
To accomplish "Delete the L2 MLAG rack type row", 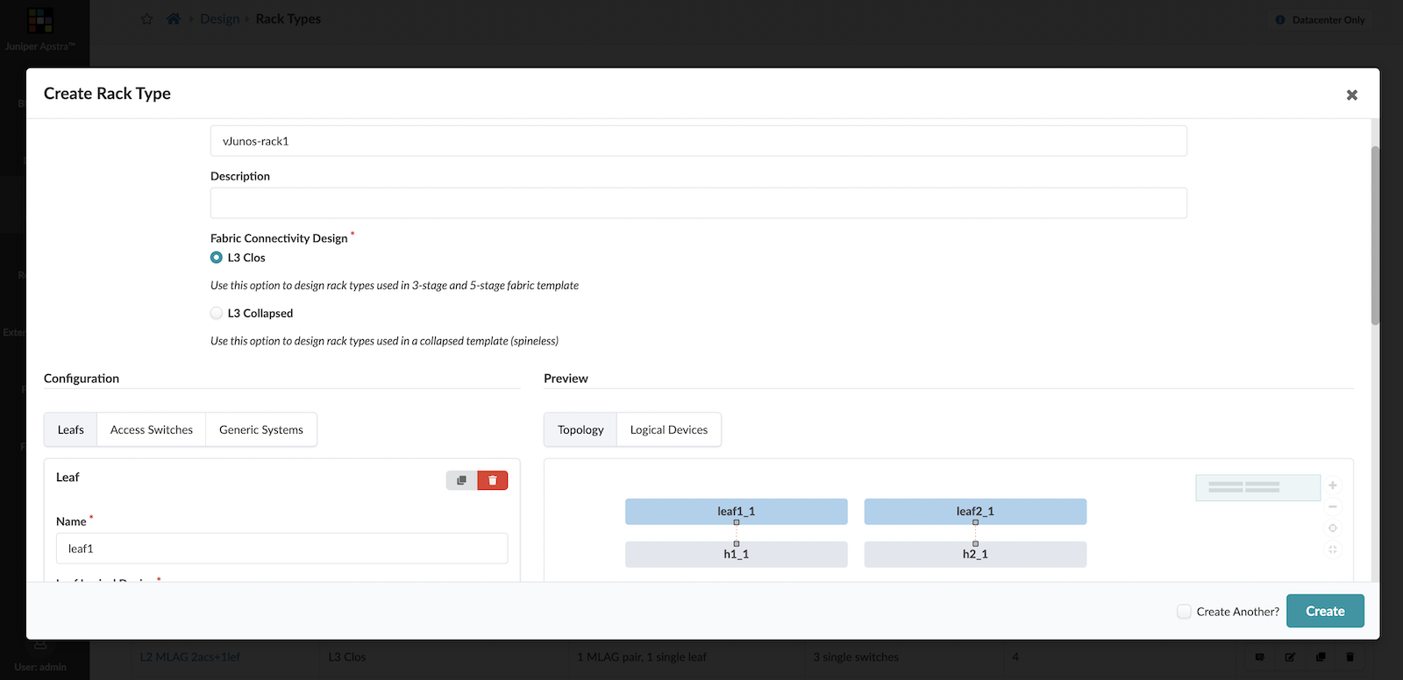I will coord(1350,657).
